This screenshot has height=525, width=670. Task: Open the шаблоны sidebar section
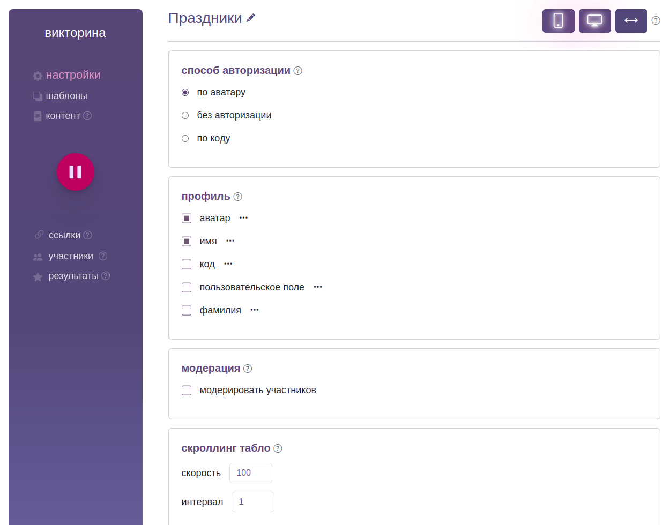pyautogui.click(x=66, y=96)
